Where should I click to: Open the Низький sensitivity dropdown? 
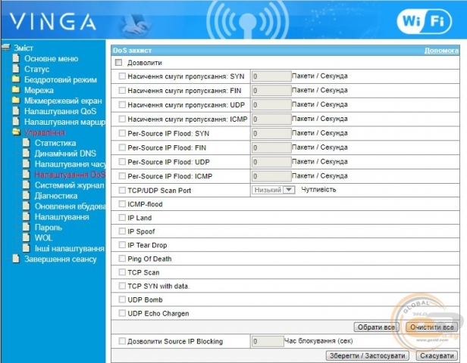point(274,190)
